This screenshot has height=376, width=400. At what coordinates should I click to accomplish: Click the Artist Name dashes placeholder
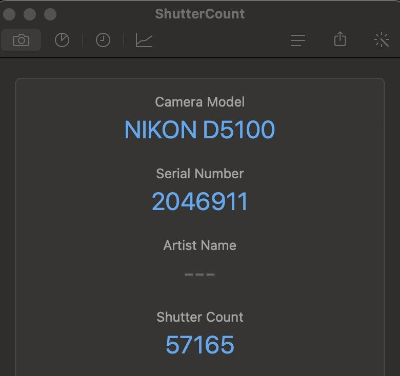pos(200,275)
